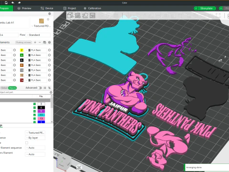
Task: Edit filament 12 preset icon
Action: (x=50, y=75)
